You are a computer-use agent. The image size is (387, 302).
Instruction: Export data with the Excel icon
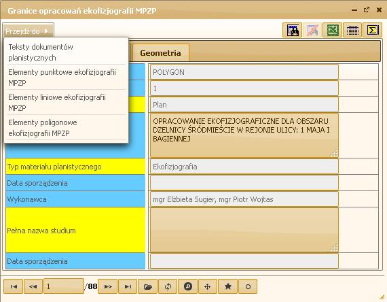coord(333,31)
